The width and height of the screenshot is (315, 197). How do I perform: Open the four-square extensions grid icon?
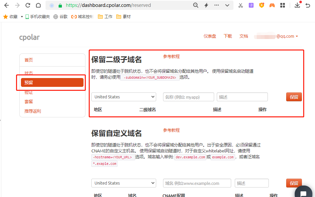pos(283,6)
